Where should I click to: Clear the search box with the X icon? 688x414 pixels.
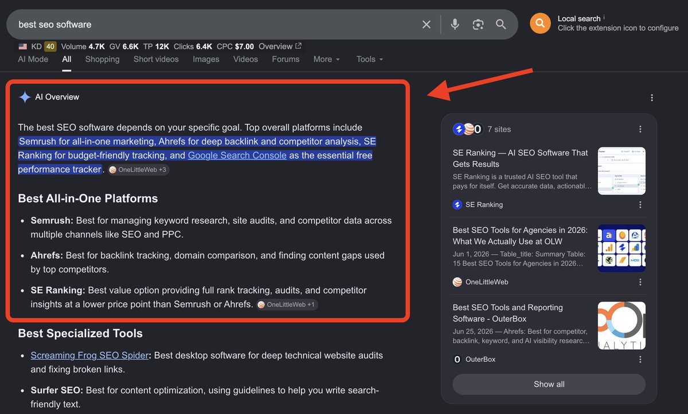(426, 24)
